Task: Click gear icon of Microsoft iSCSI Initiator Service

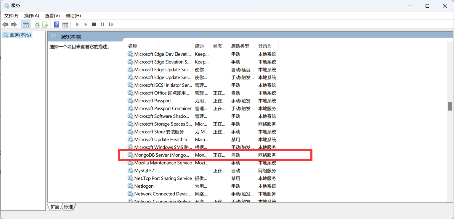Action: [x=130, y=85]
